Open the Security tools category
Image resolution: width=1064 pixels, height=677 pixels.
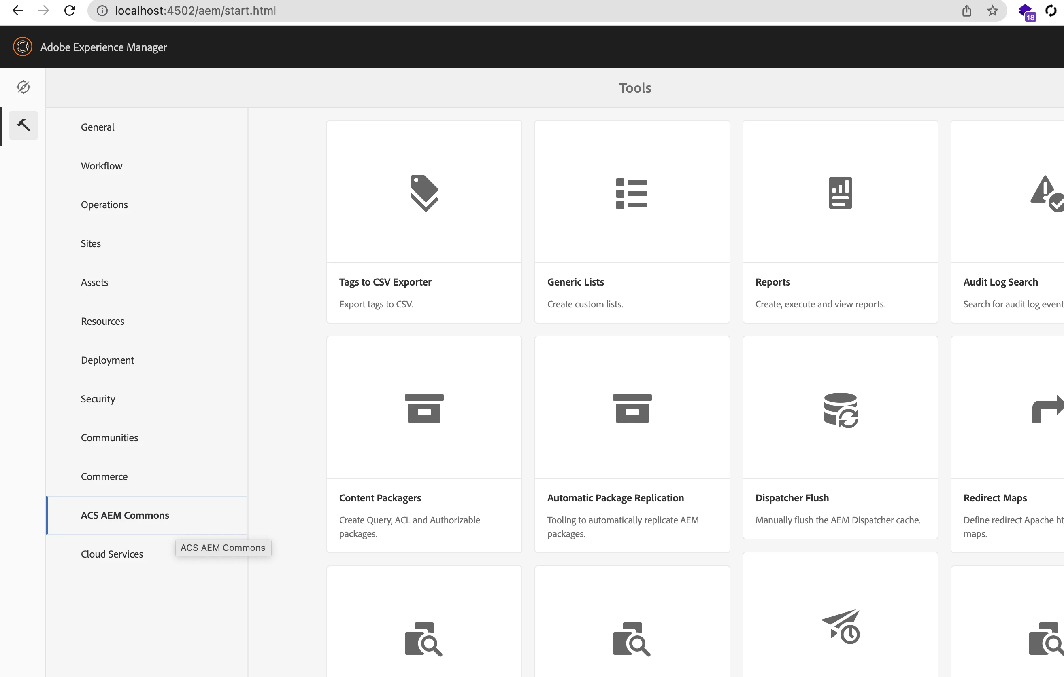[x=98, y=399]
